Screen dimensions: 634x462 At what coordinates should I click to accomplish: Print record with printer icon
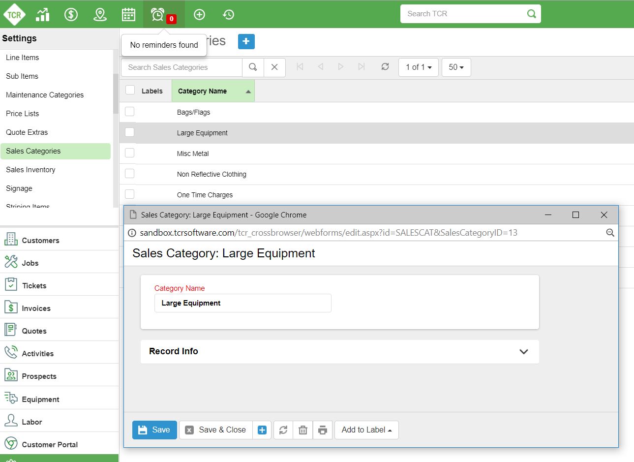coord(323,430)
